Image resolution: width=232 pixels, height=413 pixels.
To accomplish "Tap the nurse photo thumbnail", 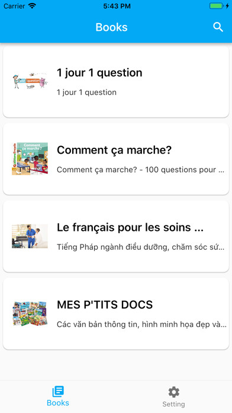I will pyautogui.click(x=30, y=236).
